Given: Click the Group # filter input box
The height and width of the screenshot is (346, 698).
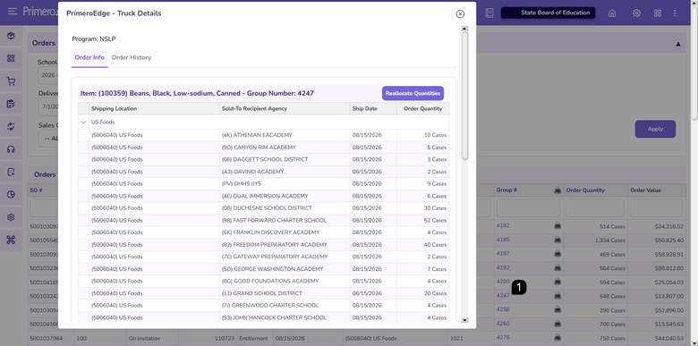Looking at the screenshot, I should pyautogui.click(x=528, y=208).
